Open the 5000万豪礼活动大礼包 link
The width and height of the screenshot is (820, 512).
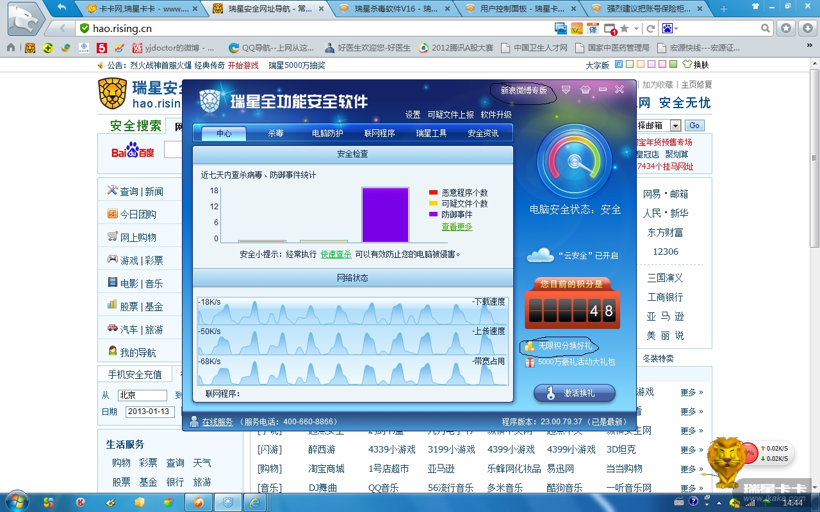pos(577,362)
